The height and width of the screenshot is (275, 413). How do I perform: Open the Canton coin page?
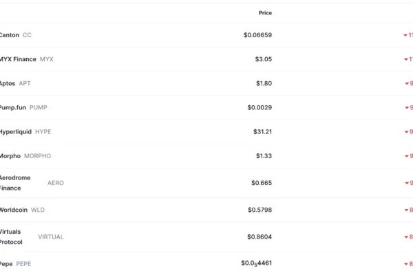click(x=10, y=35)
